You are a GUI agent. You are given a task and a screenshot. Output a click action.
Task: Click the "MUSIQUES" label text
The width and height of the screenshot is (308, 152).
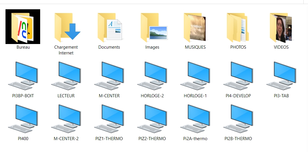(195, 47)
